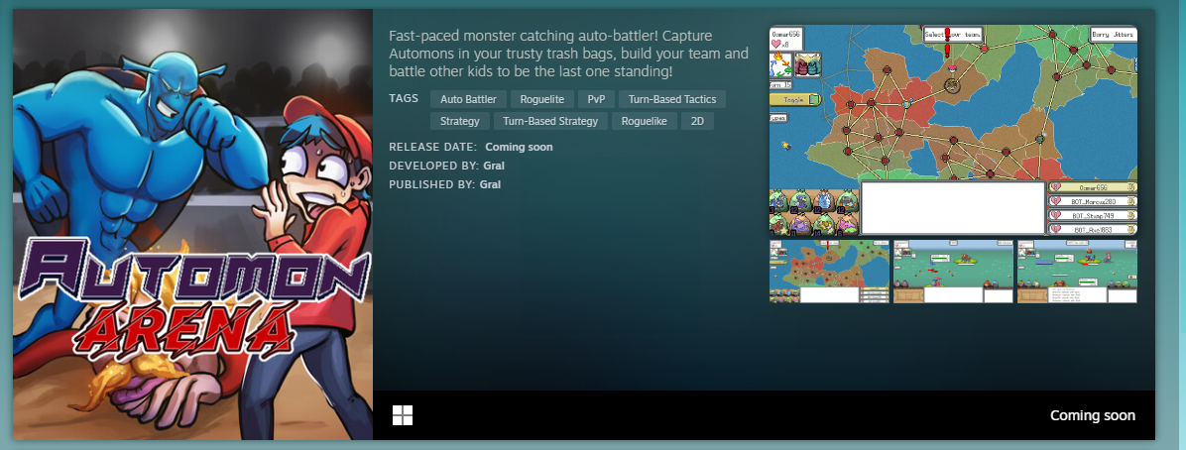Click the Automon Arena capsule artwork
Image resolution: width=1186 pixels, height=450 pixels.
(193, 225)
